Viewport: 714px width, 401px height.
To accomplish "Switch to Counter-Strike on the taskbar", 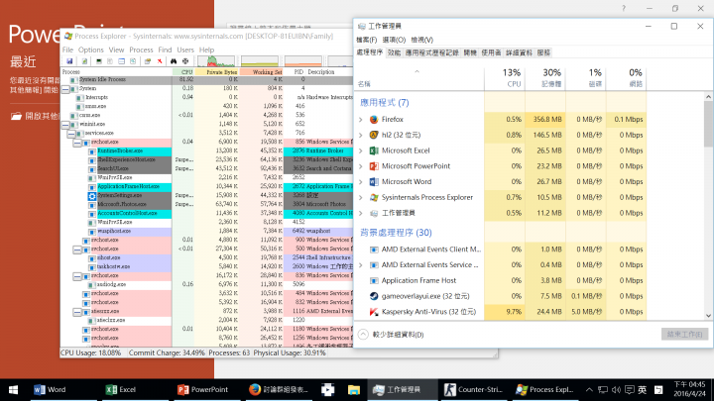I will (x=474, y=390).
